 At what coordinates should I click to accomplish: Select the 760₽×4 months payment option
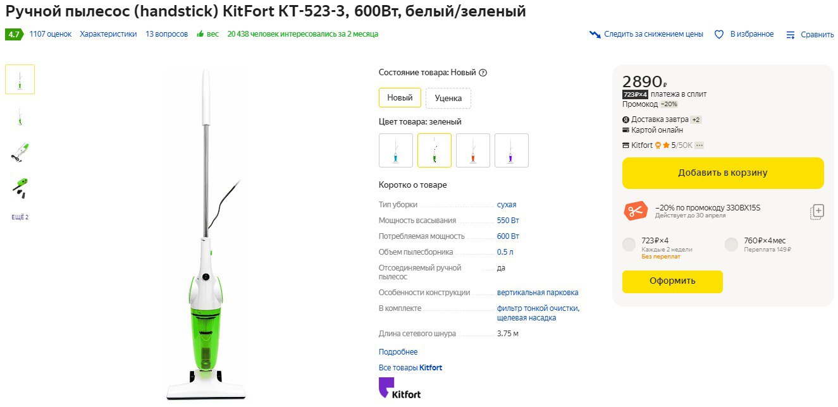(x=731, y=245)
